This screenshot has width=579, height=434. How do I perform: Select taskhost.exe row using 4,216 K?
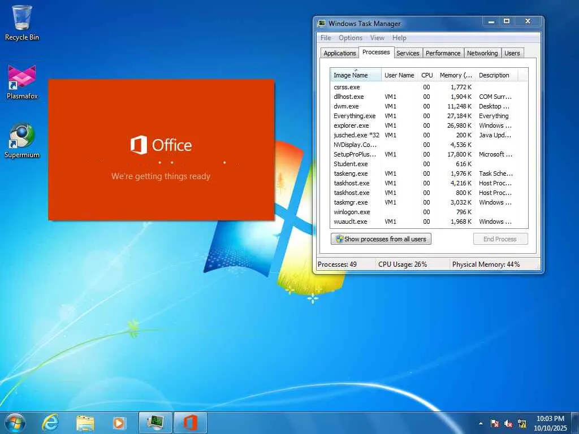[x=429, y=183]
